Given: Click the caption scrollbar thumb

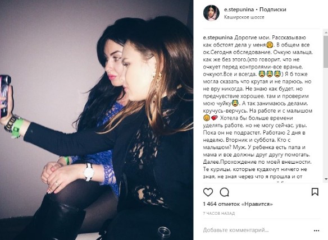Looking at the screenshot, I should 326,52.
